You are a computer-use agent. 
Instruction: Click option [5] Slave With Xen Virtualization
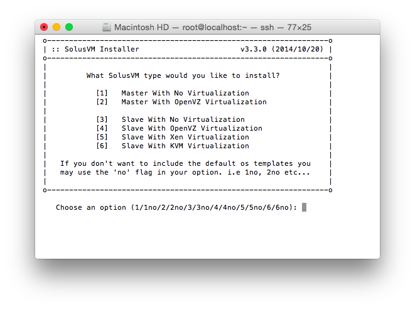[185, 137]
